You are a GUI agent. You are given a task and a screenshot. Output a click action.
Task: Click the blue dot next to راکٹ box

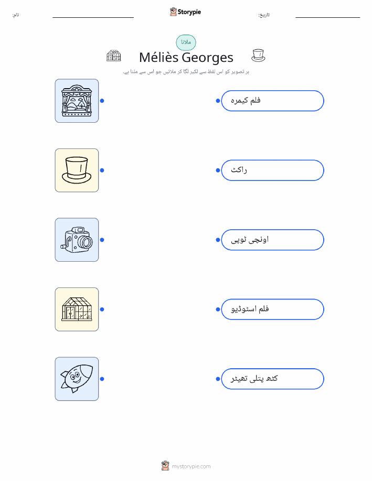tap(218, 170)
